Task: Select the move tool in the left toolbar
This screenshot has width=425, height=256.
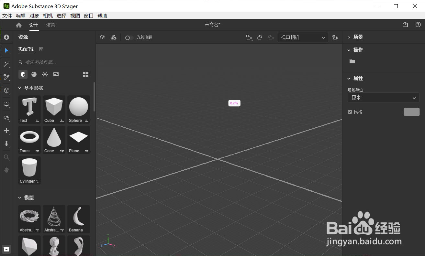Action: click(6, 131)
